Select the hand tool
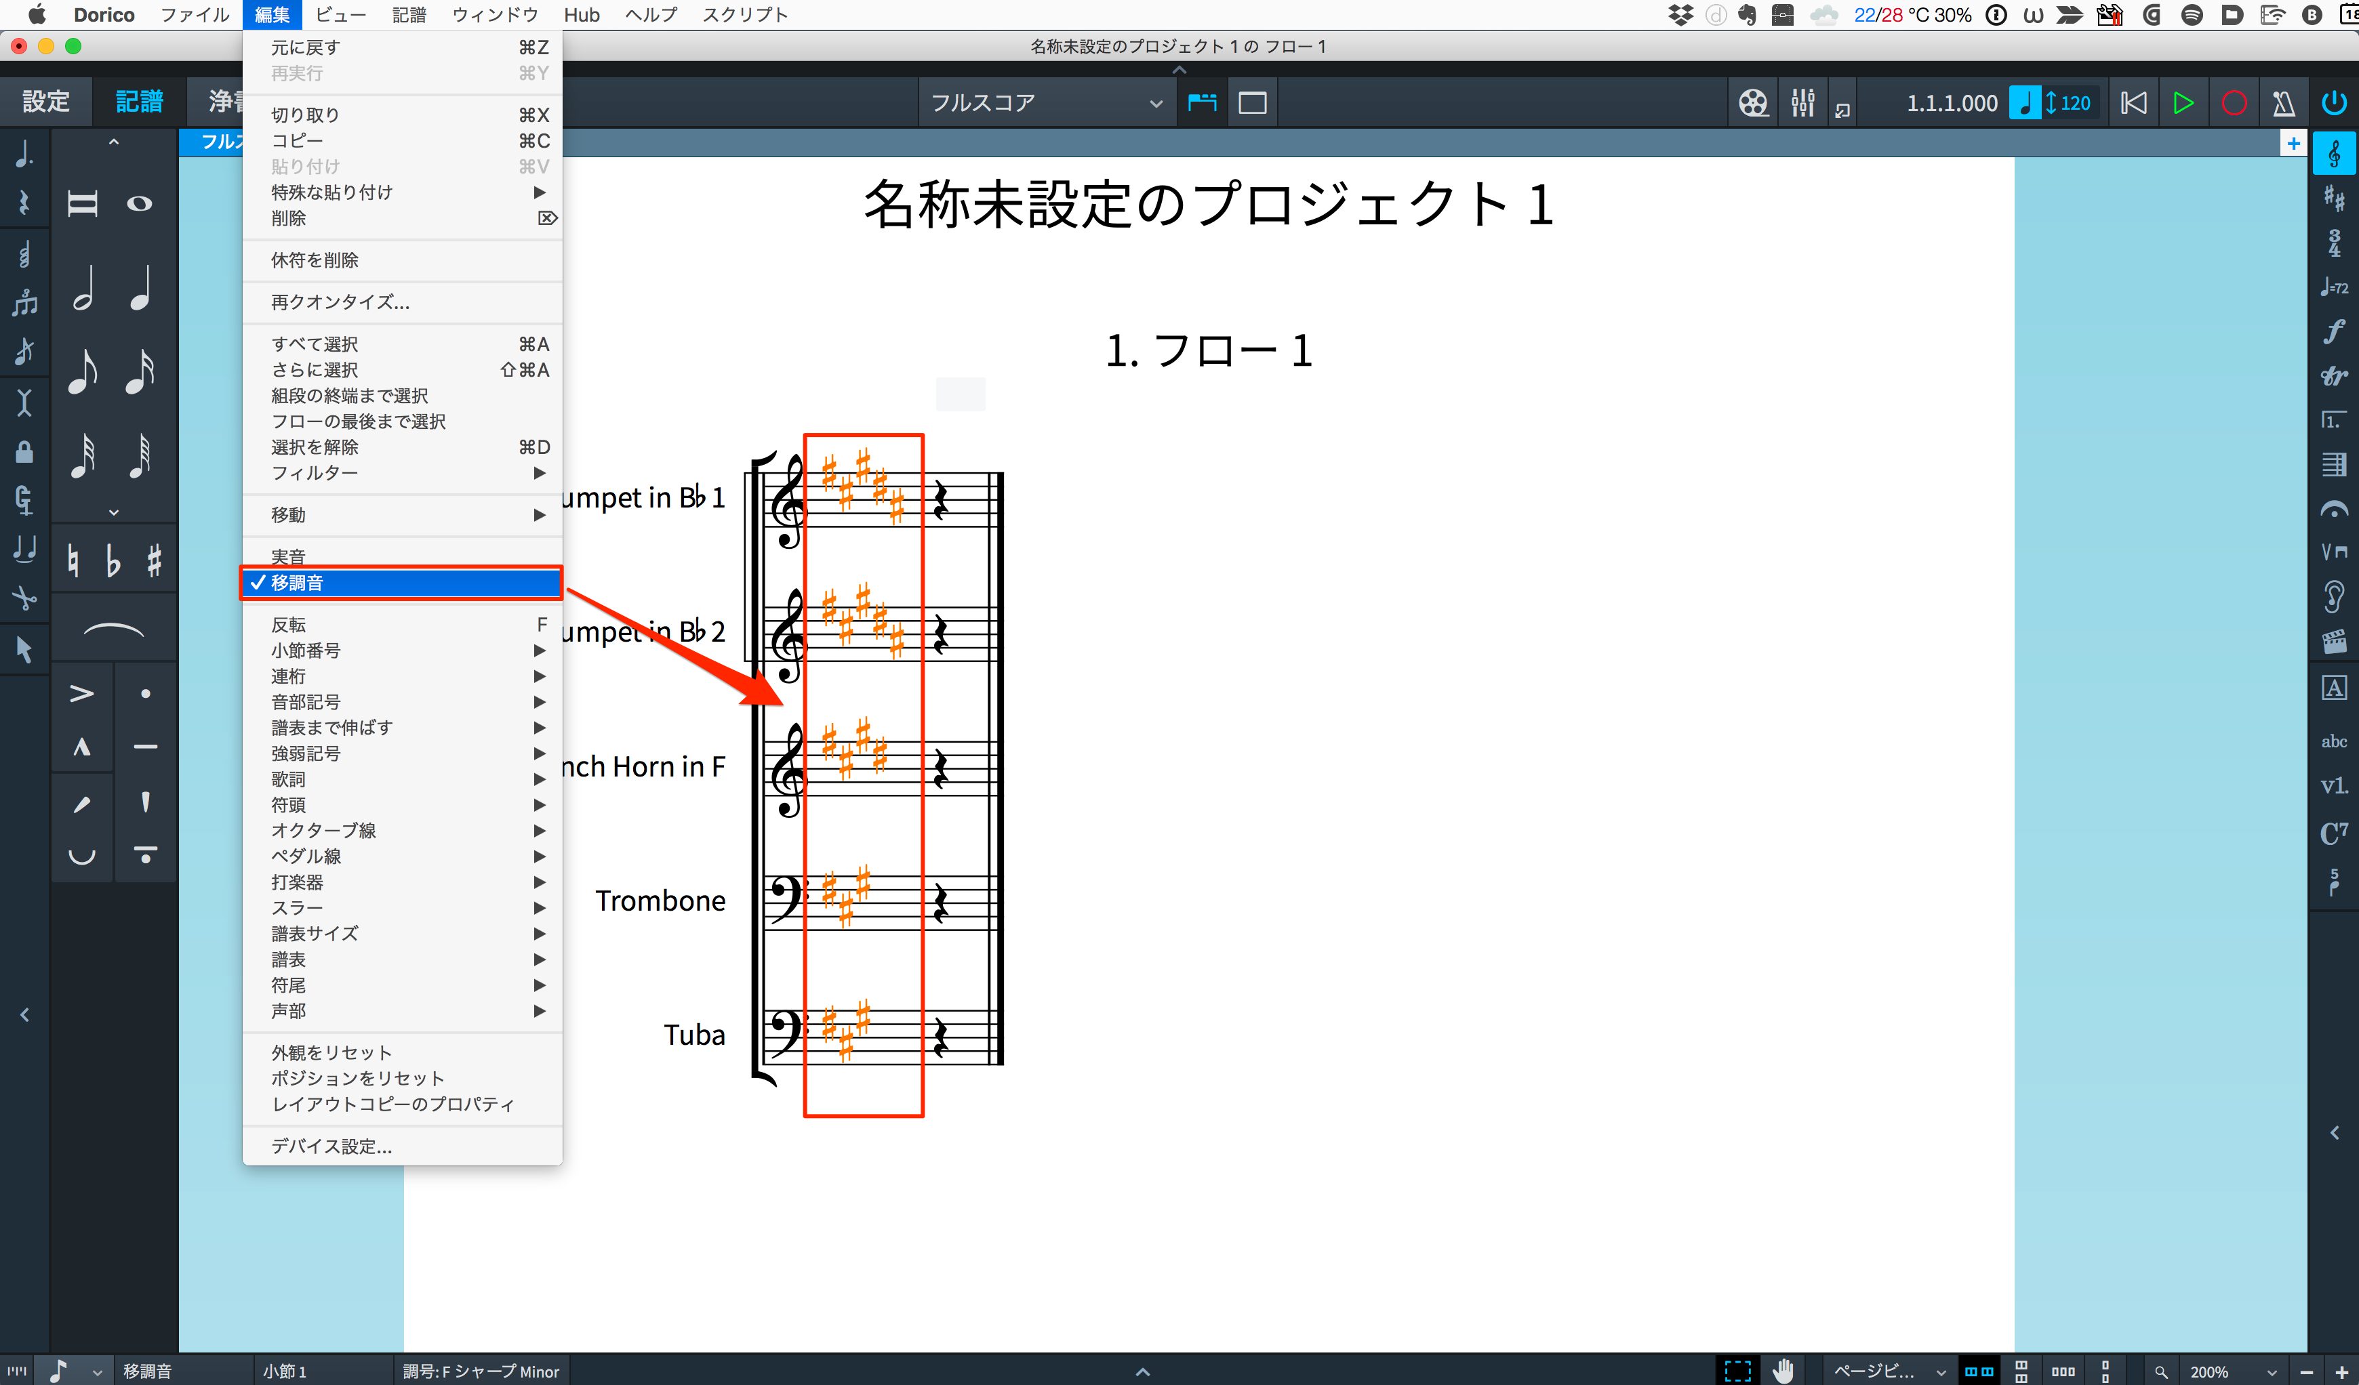Screen dimensions: 2359x1385 1784,1371
